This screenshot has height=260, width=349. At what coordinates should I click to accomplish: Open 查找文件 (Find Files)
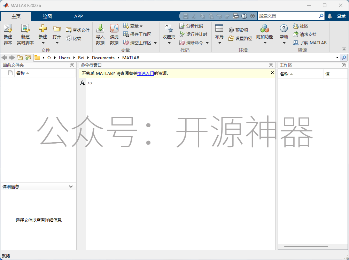[x=78, y=30]
